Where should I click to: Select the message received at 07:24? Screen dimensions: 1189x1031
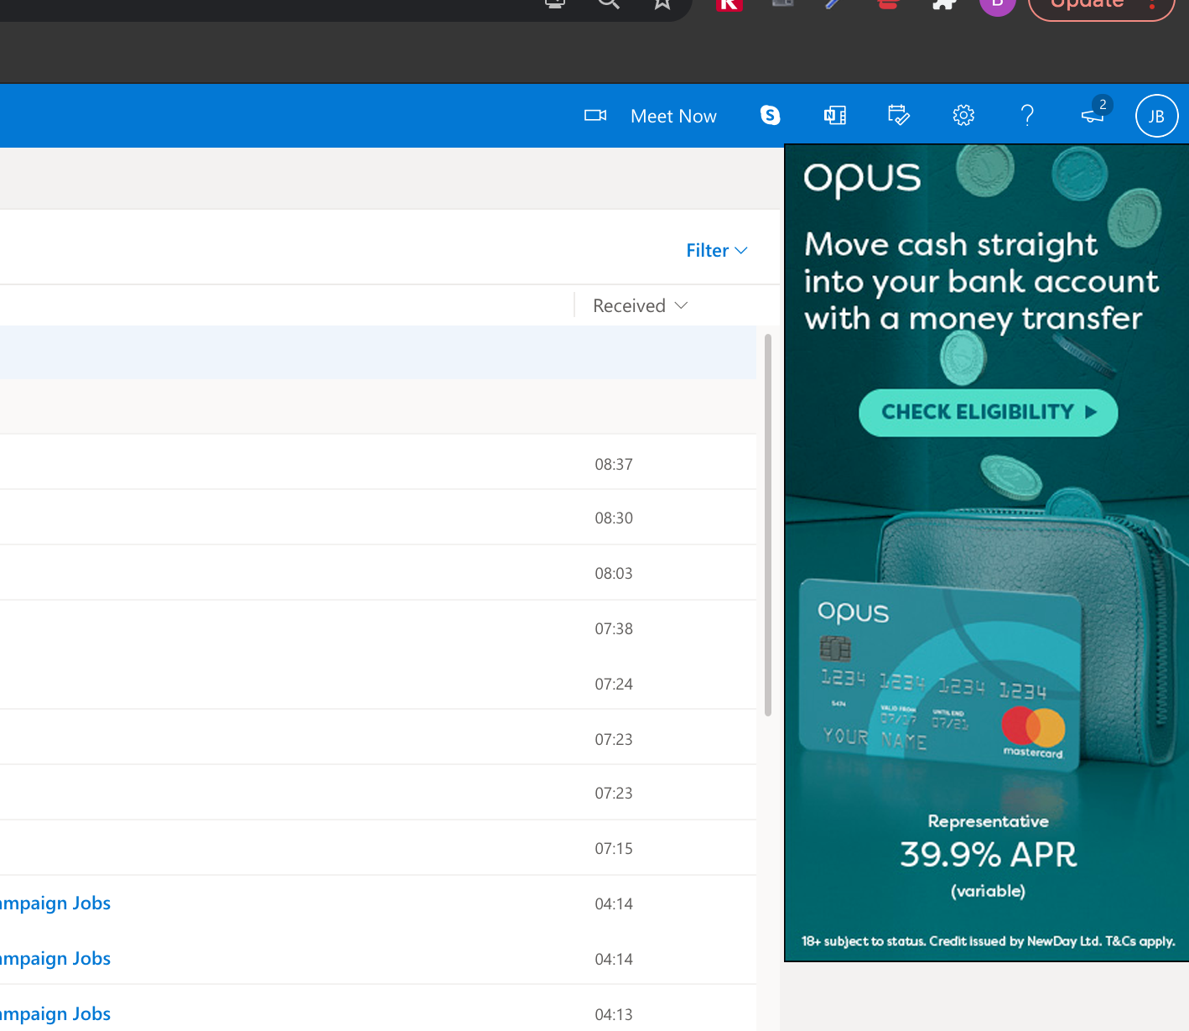pos(378,683)
